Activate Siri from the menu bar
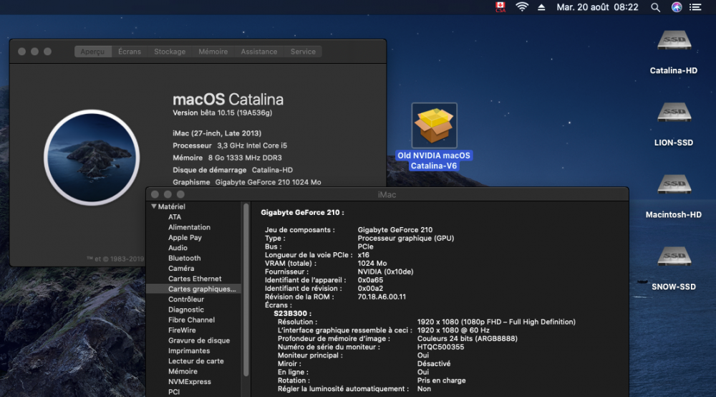 tap(677, 7)
